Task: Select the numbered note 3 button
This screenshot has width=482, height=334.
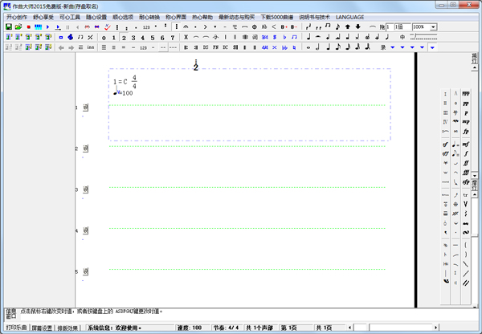Action: (x=133, y=37)
